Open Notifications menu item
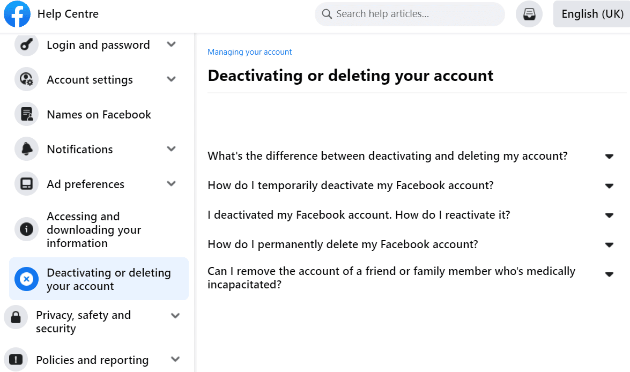 (x=99, y=149)
